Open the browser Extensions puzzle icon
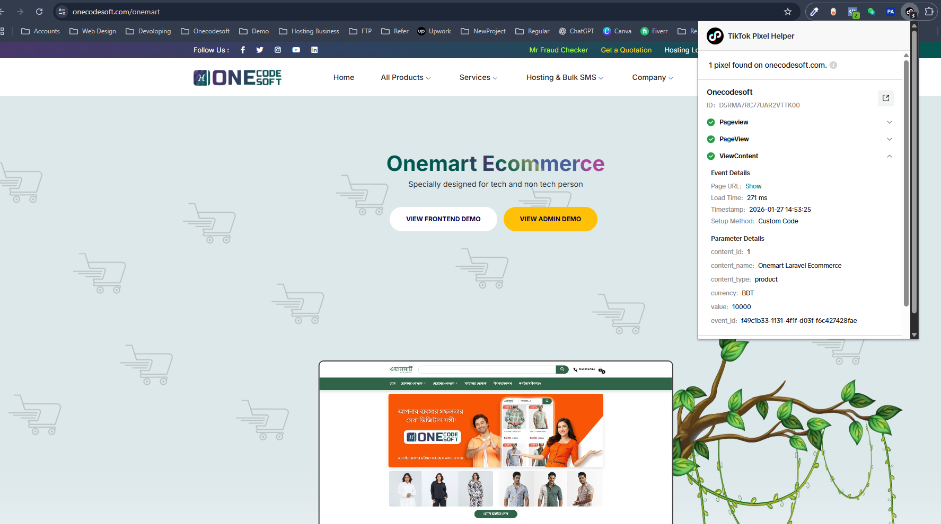941x524 pixels. (x=929, y=12)
